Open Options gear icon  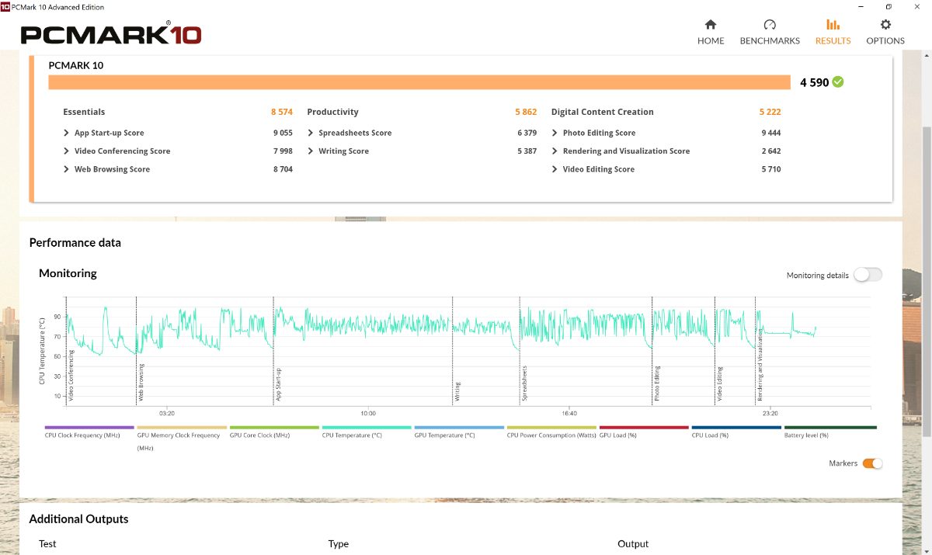[x=885, y=25]
